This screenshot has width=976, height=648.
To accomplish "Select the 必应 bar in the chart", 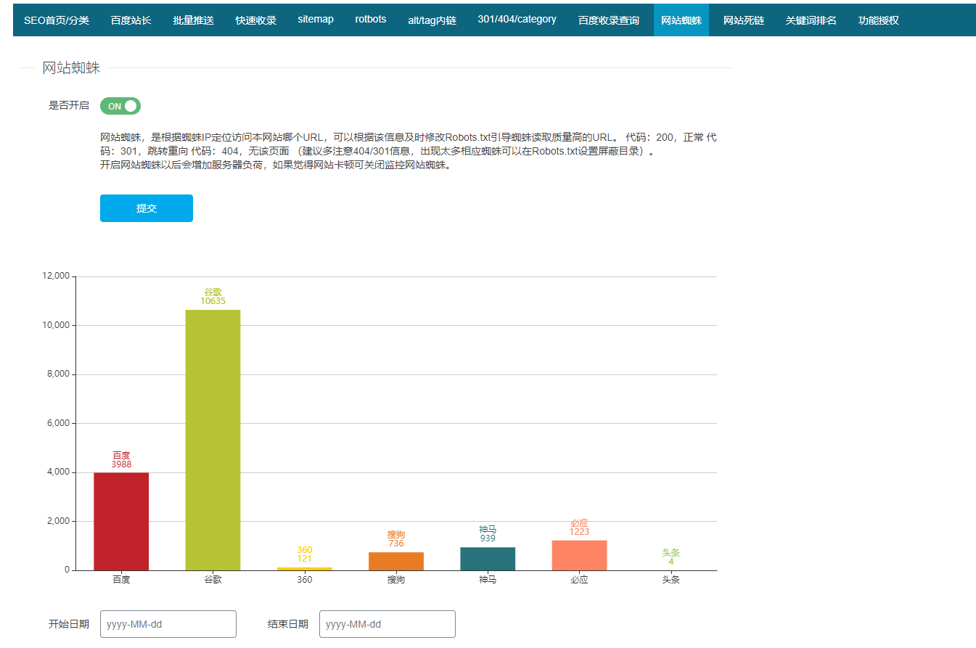I will point(578,555).
